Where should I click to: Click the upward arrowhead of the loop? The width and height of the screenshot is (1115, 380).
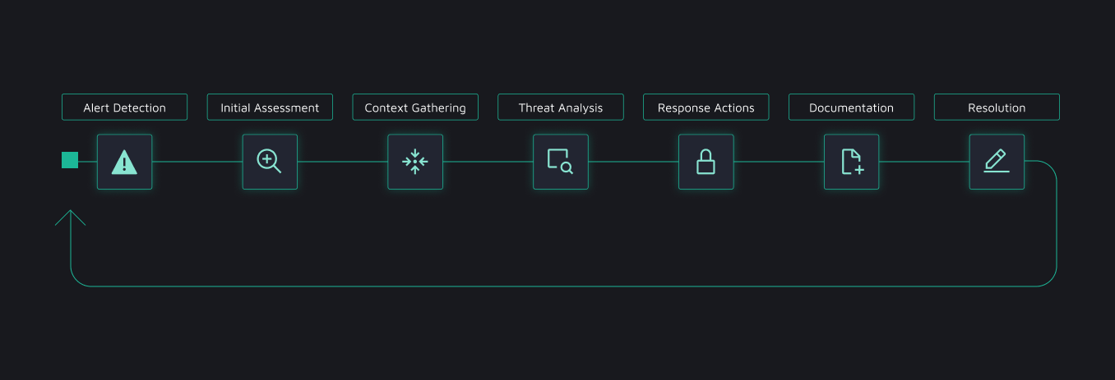point(71,217)
